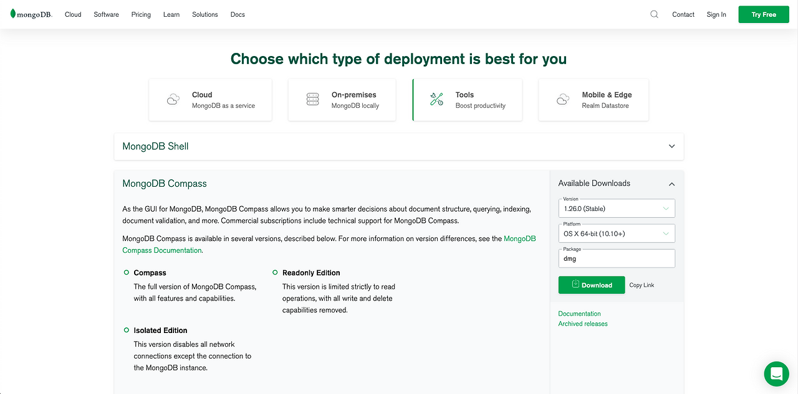
Task: Click the Mobile & Edge cloud icon
Action: click(563, 100)
